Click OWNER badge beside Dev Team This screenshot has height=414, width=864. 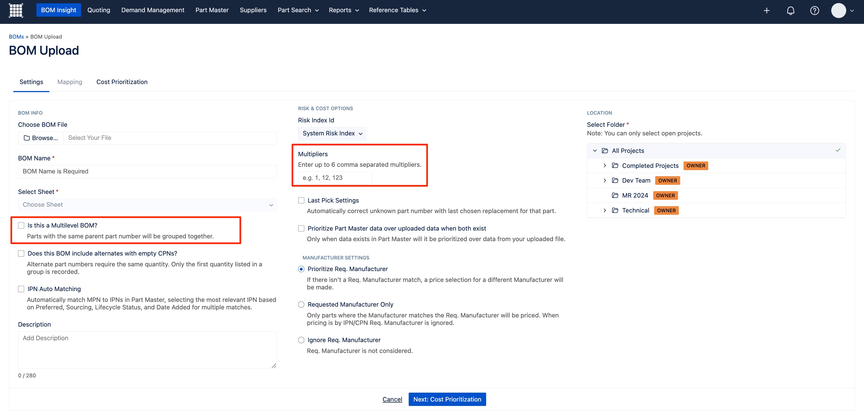(x=667, y=181)
